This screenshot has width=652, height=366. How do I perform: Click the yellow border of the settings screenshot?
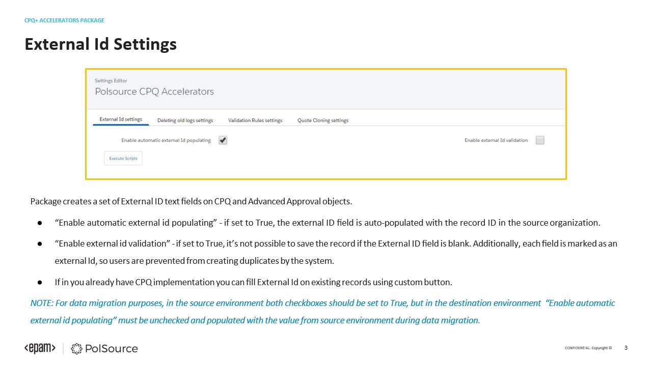click(326, 69)
